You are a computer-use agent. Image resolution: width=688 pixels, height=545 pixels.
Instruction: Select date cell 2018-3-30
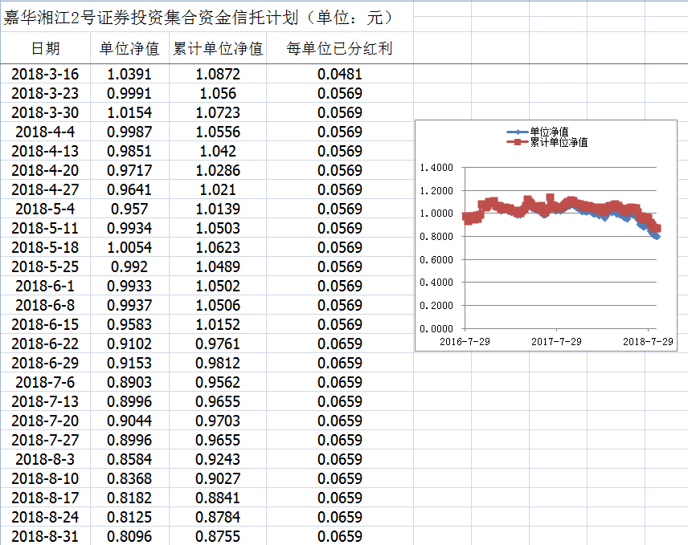45,112
